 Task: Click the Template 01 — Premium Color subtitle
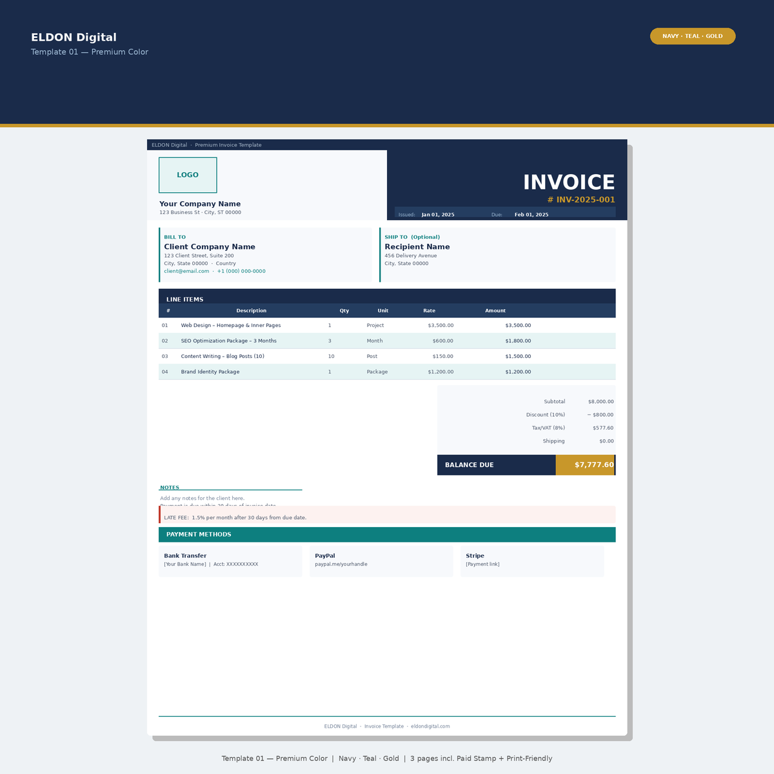pos(90,52)
